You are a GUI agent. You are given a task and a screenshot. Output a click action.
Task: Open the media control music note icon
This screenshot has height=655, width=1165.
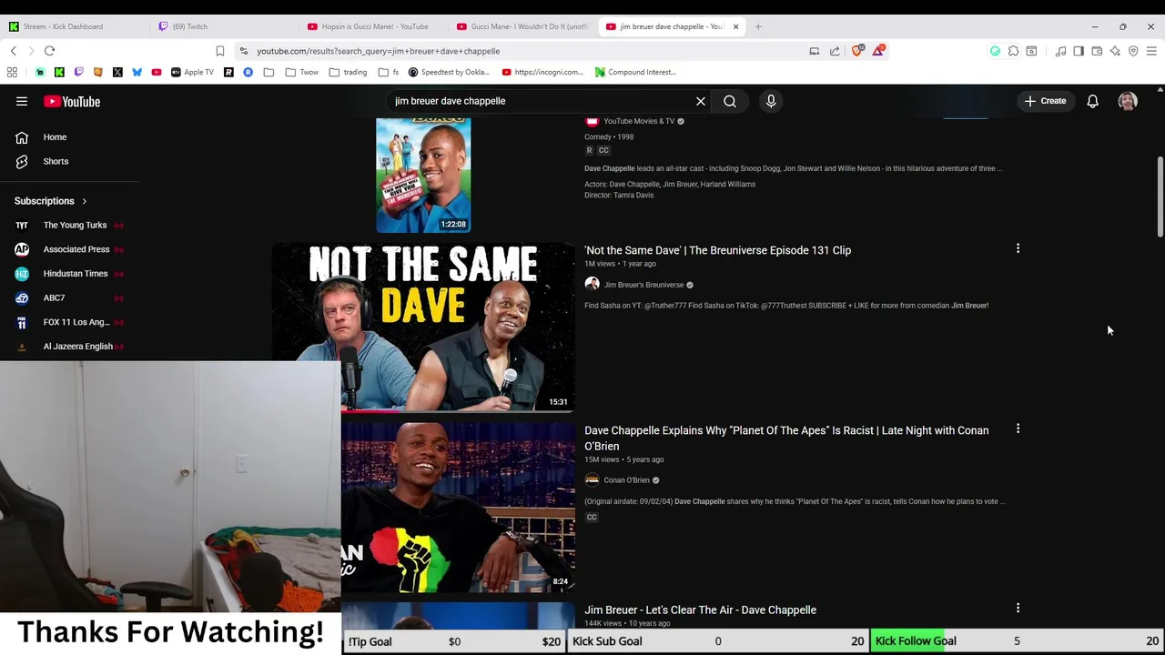coord(1060,51)
